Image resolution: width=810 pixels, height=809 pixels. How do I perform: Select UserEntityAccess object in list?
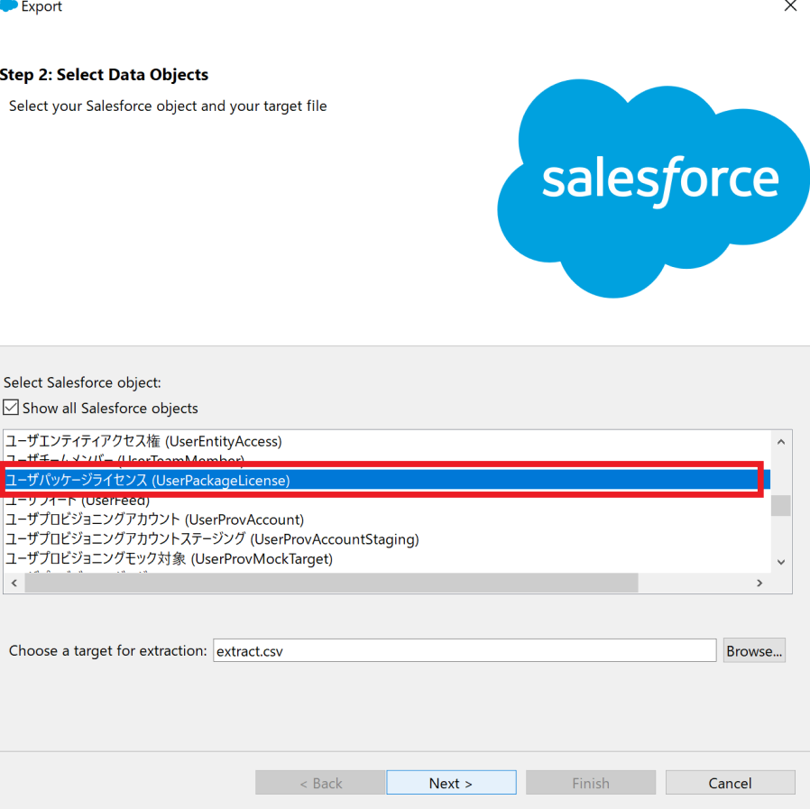387,441
